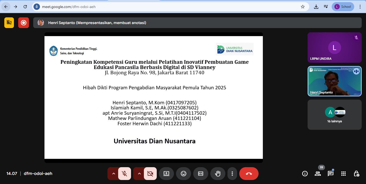Click the red recording indicator icon
The height and width of the screenshot is (184, 366).
pyautogui.click(x=24, y=23)
